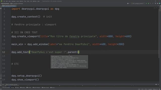Click the cursor position status entry
Viewport: 161px width, 90px height.
[139, 89]
